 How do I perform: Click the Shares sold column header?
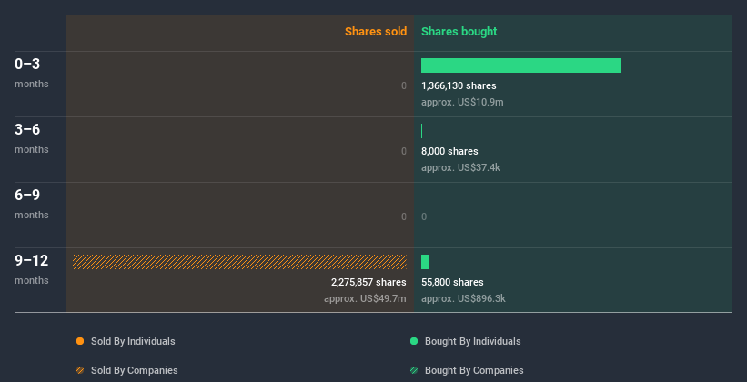coord(375,32)
